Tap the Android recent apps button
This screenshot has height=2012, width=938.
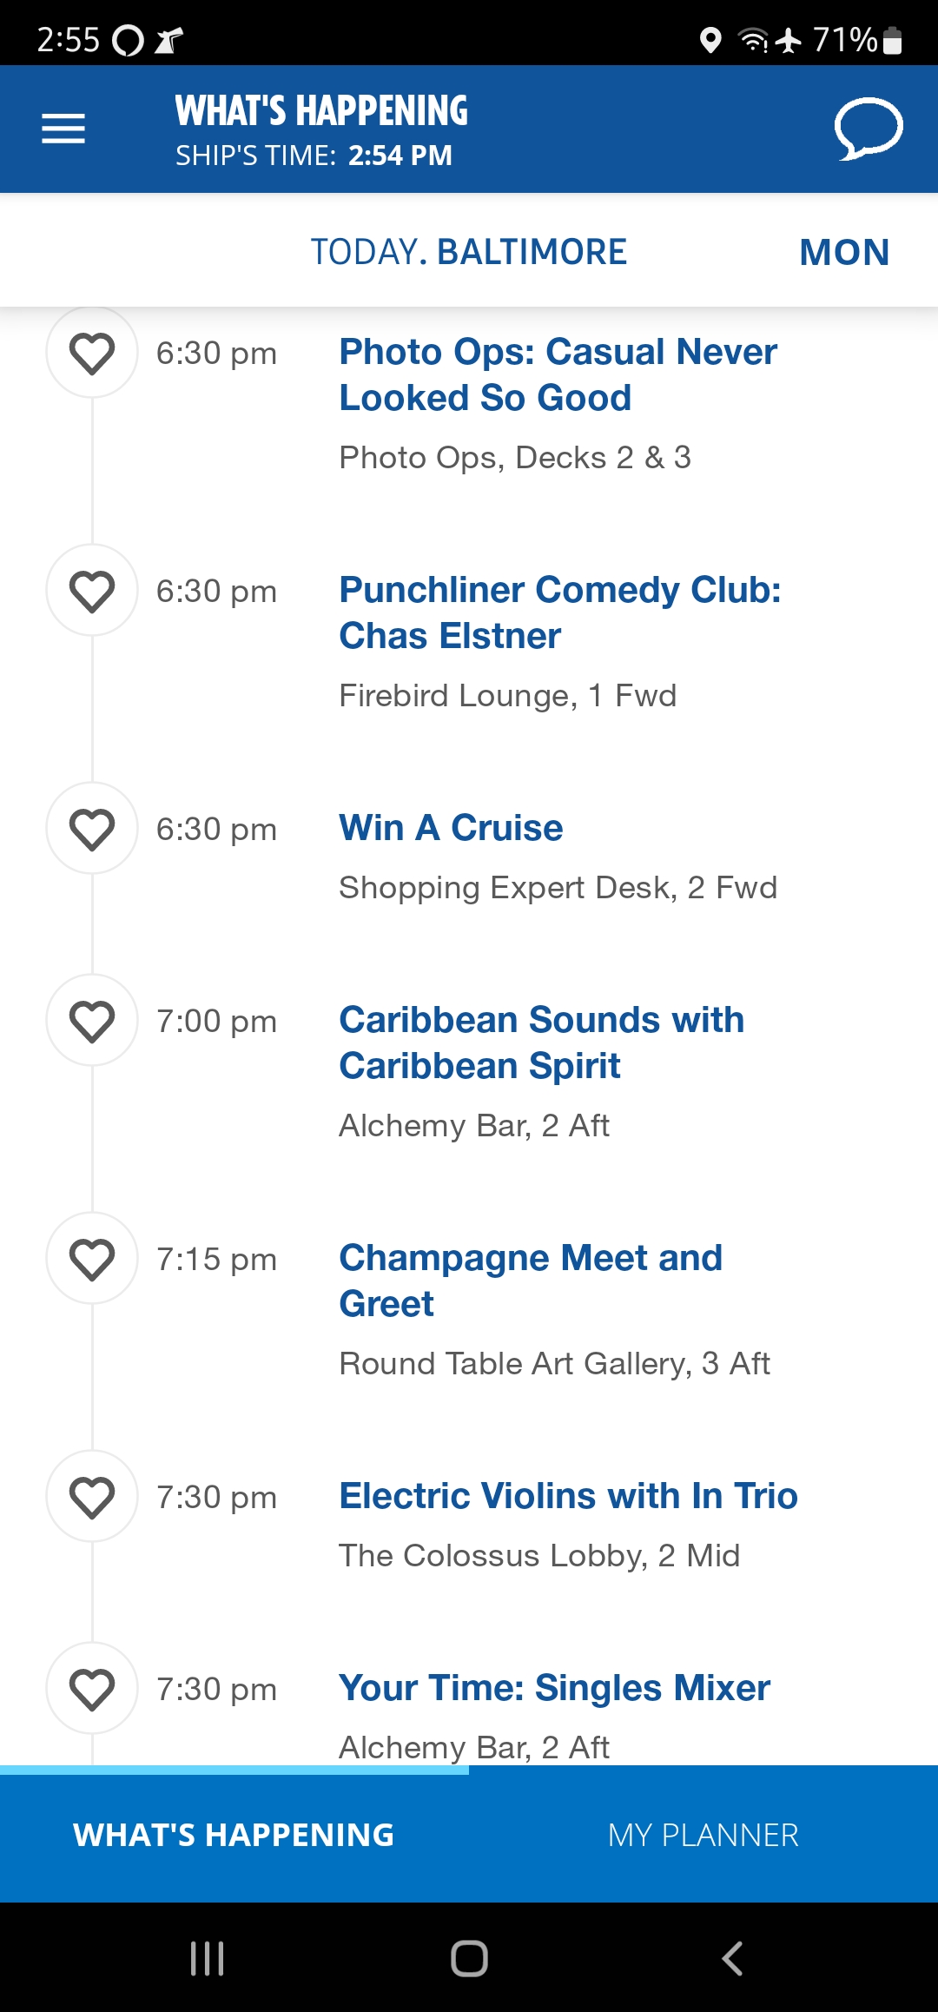pyautogui.click(x=207, y=1958)
